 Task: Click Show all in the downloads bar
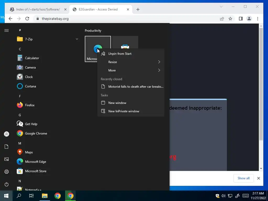(x=244, y=178)
